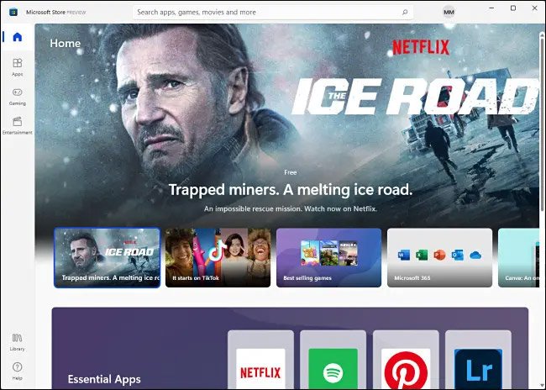This screenshot has width=546, height=390.
Task: Open the Entertainment section
Action: click(x=17, y=125)
